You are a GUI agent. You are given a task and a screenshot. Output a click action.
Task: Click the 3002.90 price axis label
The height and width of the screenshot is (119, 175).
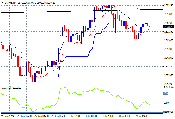[169, 6]
